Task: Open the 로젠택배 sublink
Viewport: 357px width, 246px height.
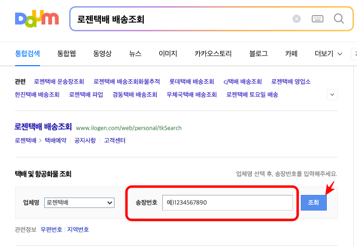Action: click(x=25, y=140)
